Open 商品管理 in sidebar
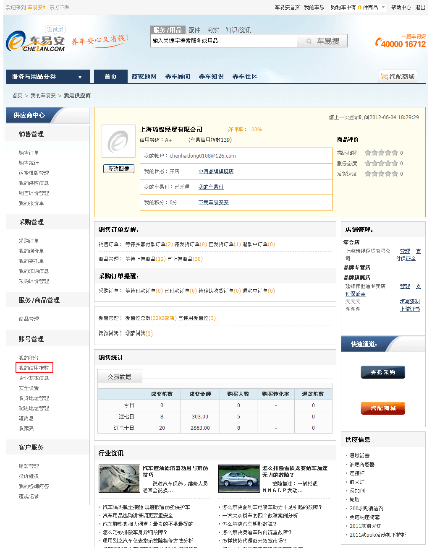 pos(29,319)
